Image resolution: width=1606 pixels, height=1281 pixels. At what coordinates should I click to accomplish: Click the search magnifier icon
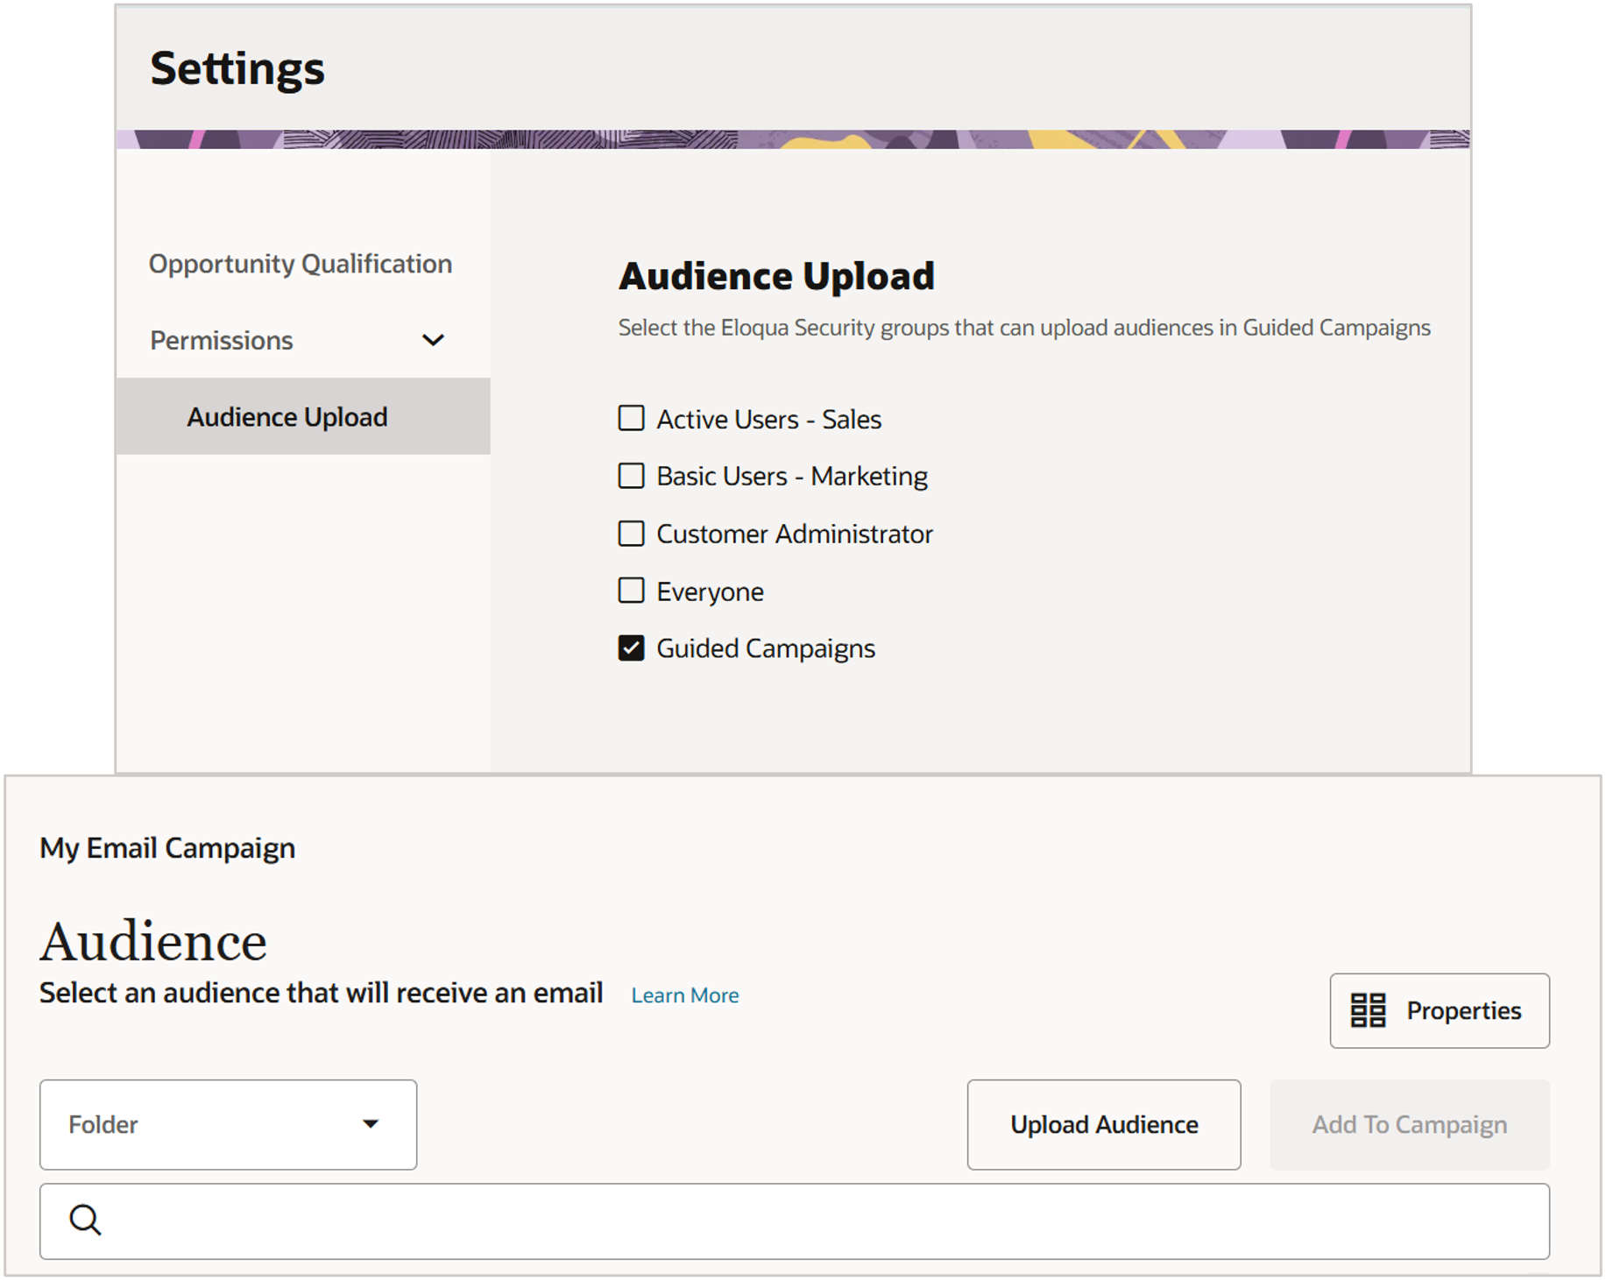click(85, 1220)
